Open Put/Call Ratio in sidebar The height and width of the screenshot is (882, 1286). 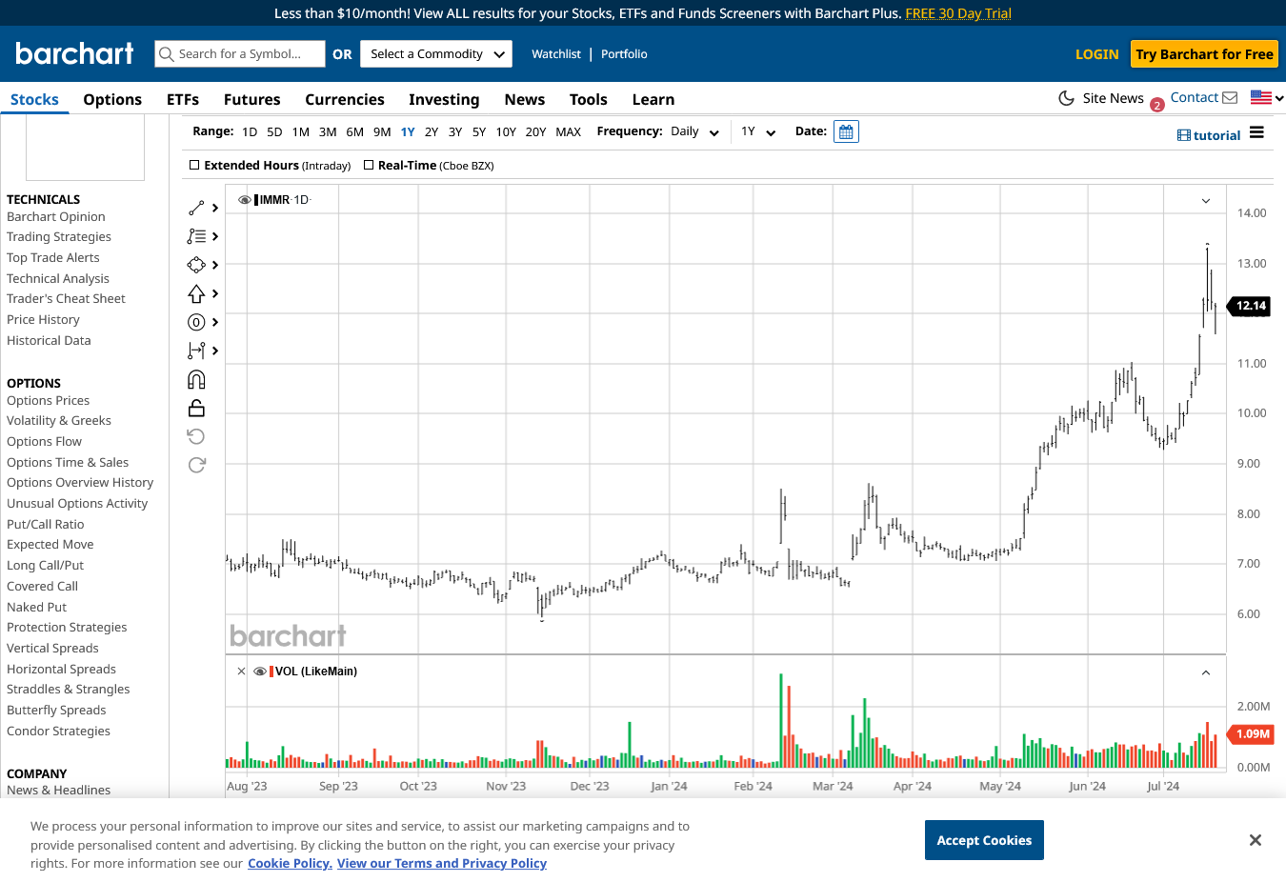(46, 524)
